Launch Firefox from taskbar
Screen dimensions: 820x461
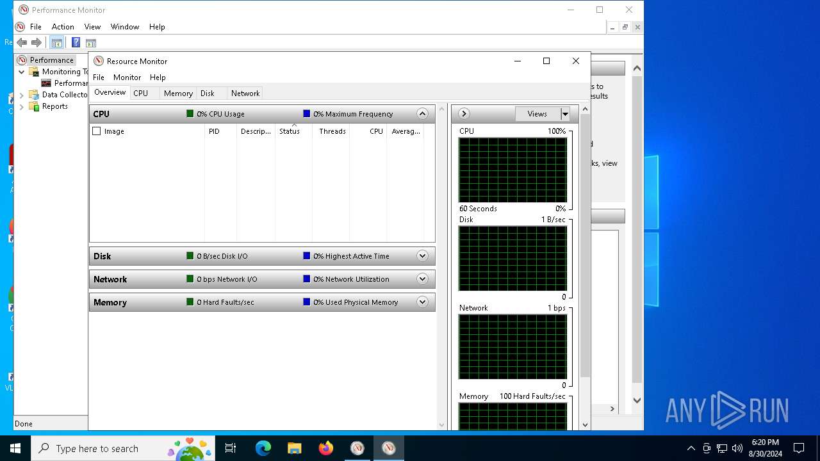tap(326, 448)
